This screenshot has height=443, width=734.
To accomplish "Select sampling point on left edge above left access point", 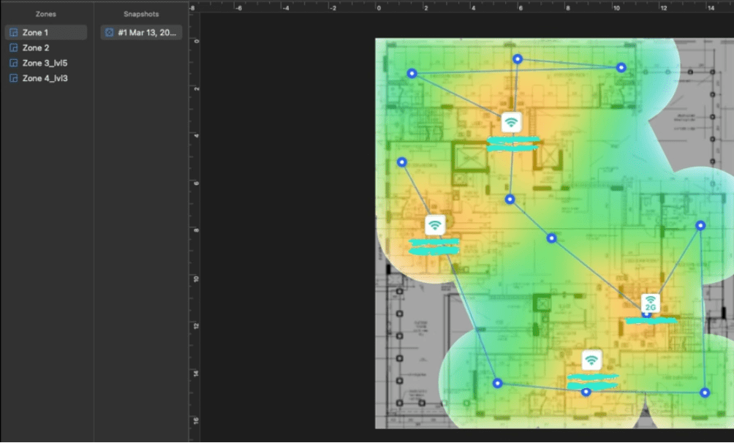I will click(x=401, y=162).
